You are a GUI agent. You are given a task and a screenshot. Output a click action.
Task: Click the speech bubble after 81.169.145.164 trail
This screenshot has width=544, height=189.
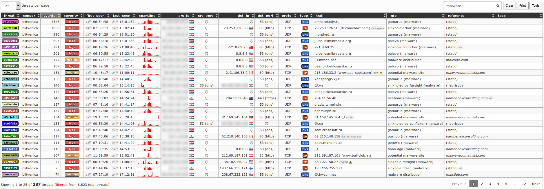click(x=343, y=118)
